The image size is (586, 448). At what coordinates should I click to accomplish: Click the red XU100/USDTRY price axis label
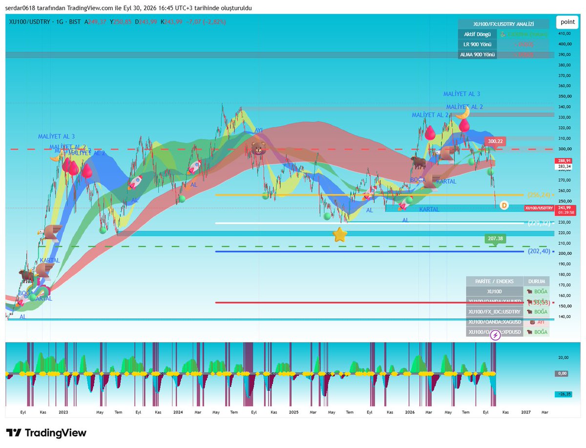(539, 208)
